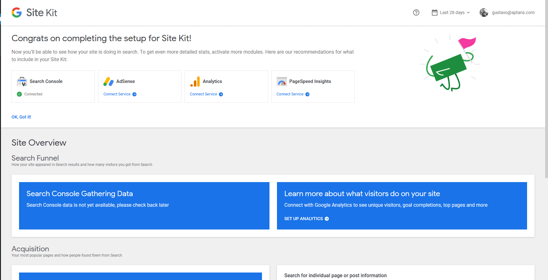Viewport: 548px width, 280px height.
Task: Click the arrow icon after SET UP ANALYTICS
Action: pyautogui.click(x=327, y=219)
